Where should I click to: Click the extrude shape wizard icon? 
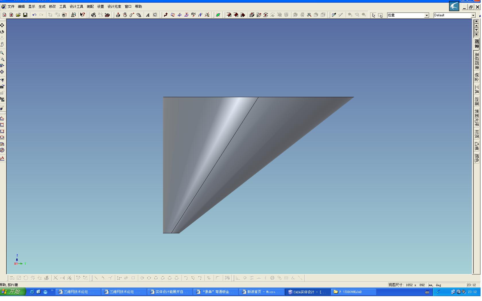(x=118, y=15)
